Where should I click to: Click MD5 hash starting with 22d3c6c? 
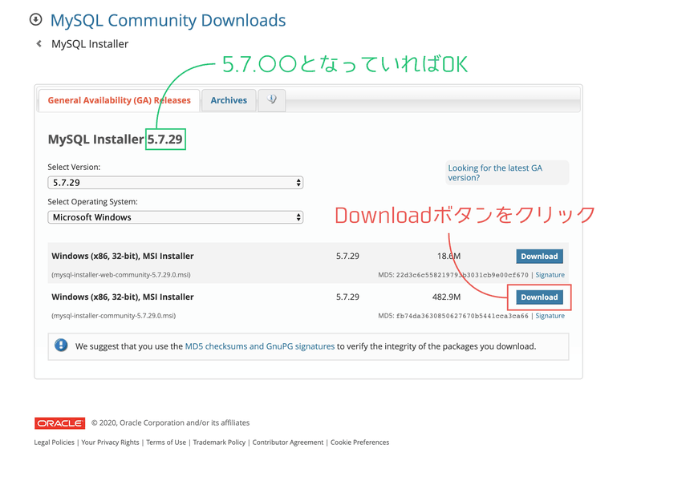pos(462,275)
